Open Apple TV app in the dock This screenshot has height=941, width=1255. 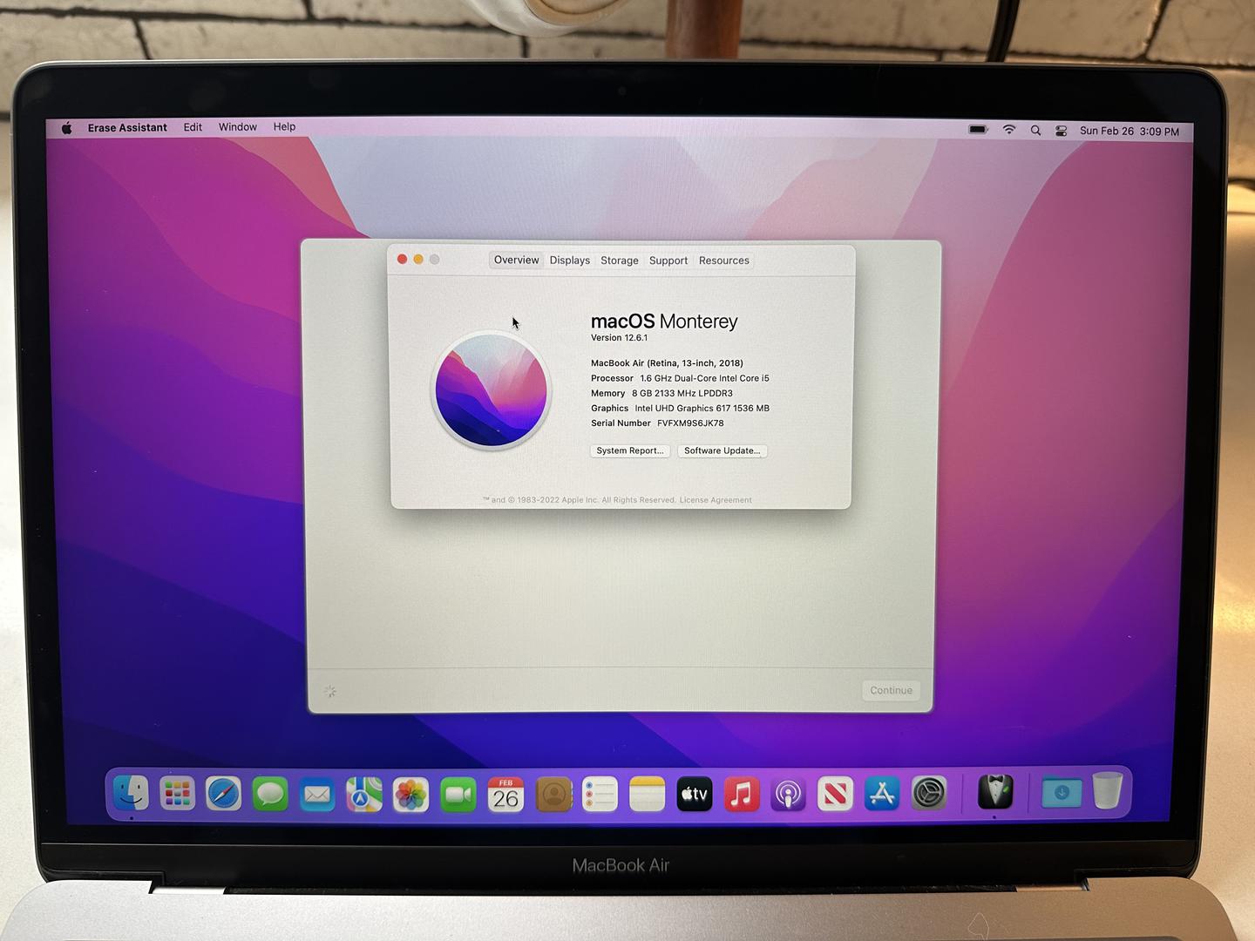point(695,794)
